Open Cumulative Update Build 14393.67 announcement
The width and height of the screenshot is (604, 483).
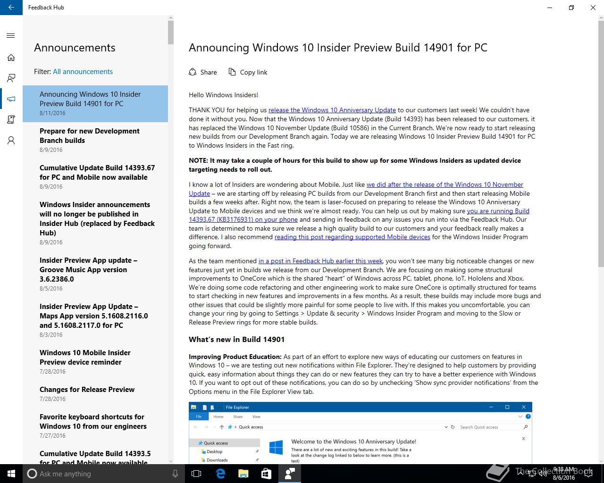(x=95, y=177)
